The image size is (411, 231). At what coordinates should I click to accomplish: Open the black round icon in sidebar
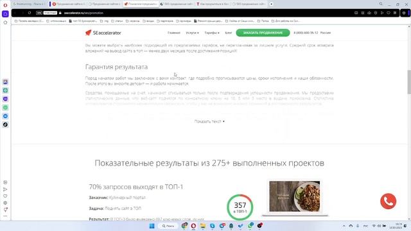coord(5,124)
